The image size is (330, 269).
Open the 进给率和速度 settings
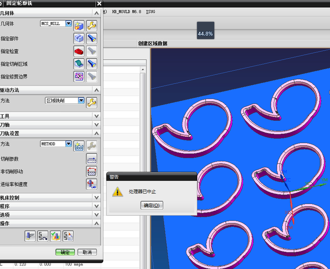pos(92,184)
